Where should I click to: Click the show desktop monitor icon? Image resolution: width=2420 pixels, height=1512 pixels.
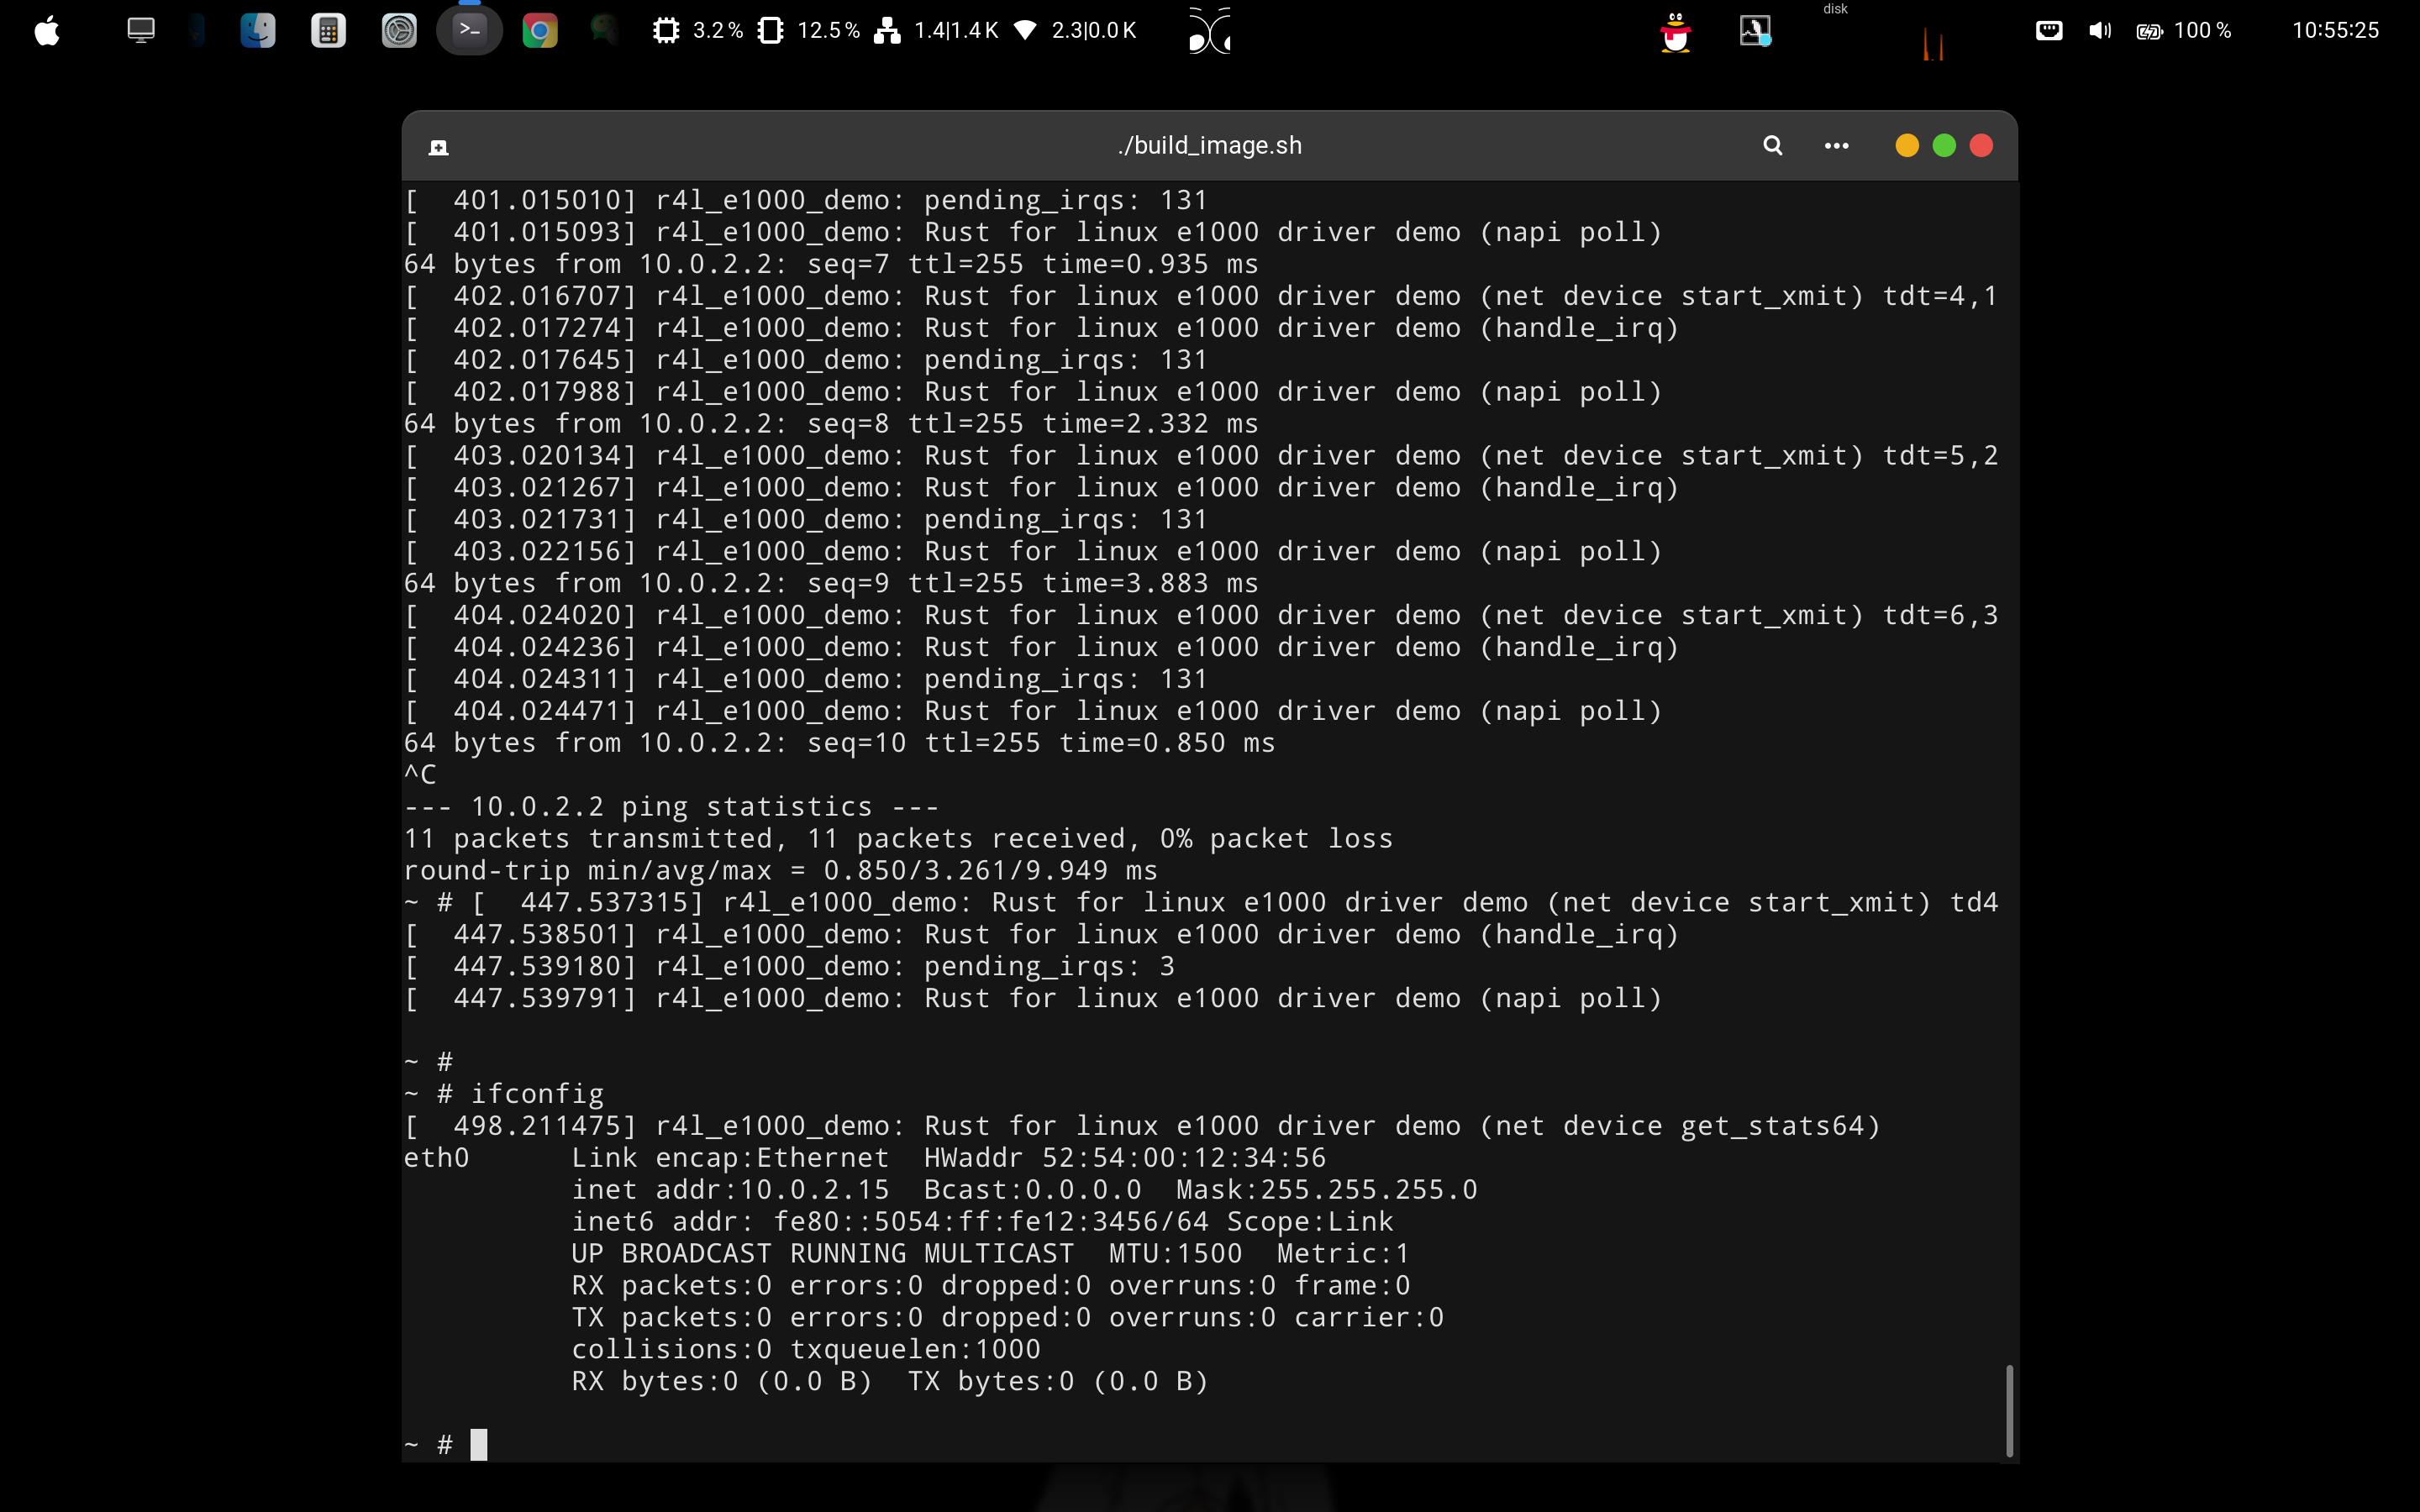coord(141,30)
